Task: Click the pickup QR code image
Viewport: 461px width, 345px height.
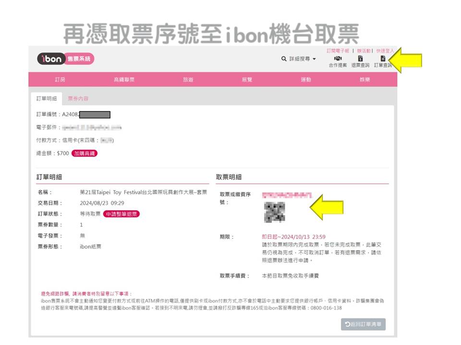Action: coord(275,212)
